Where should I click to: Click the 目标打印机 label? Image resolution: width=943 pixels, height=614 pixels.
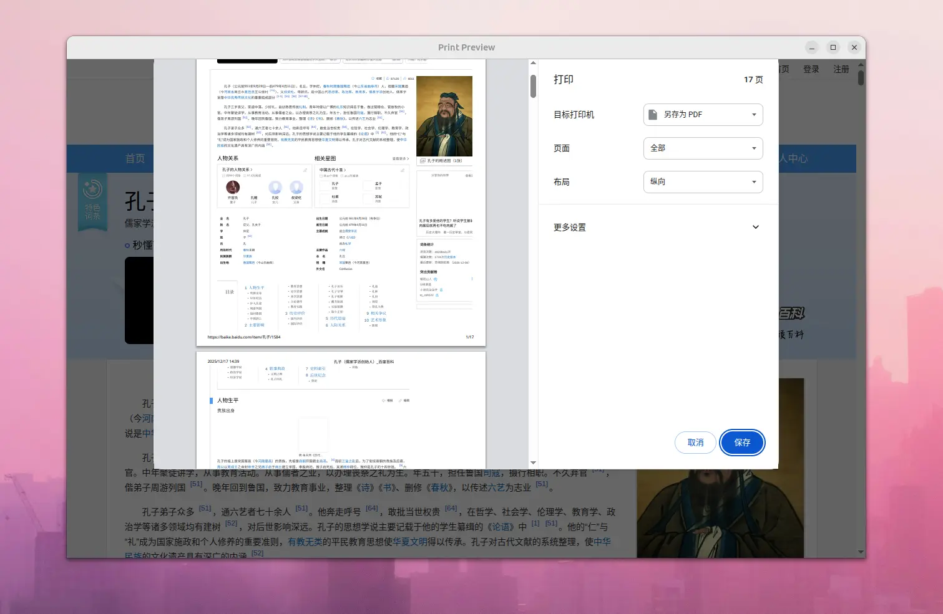(574, 115)
